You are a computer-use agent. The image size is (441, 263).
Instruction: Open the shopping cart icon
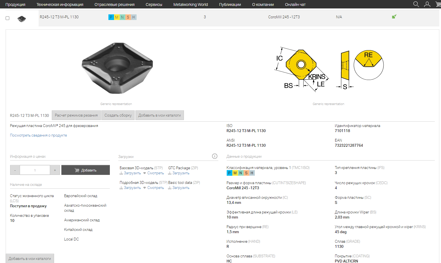tap(438, 4)
